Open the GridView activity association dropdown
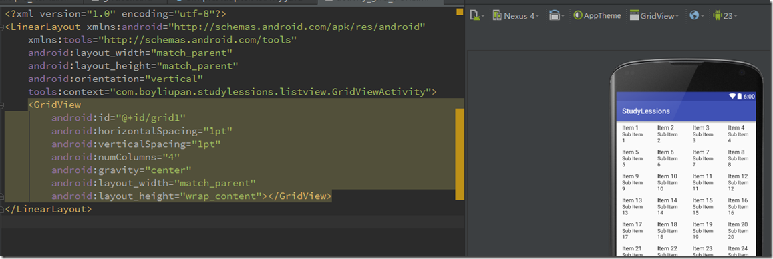 (x=654, y=16)
